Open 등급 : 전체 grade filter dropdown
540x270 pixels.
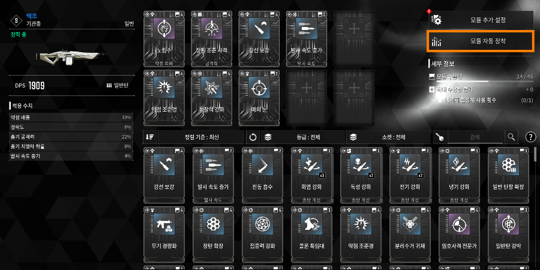pos(302,137)
